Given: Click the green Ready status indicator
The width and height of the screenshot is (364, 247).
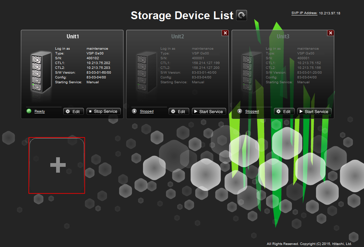Looking at the screenshot, I should 29,111.
